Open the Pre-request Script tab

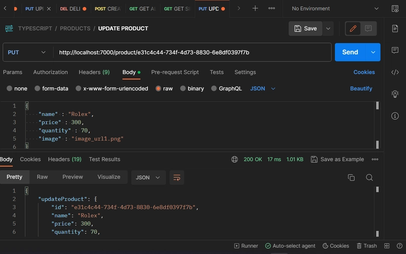175,72
